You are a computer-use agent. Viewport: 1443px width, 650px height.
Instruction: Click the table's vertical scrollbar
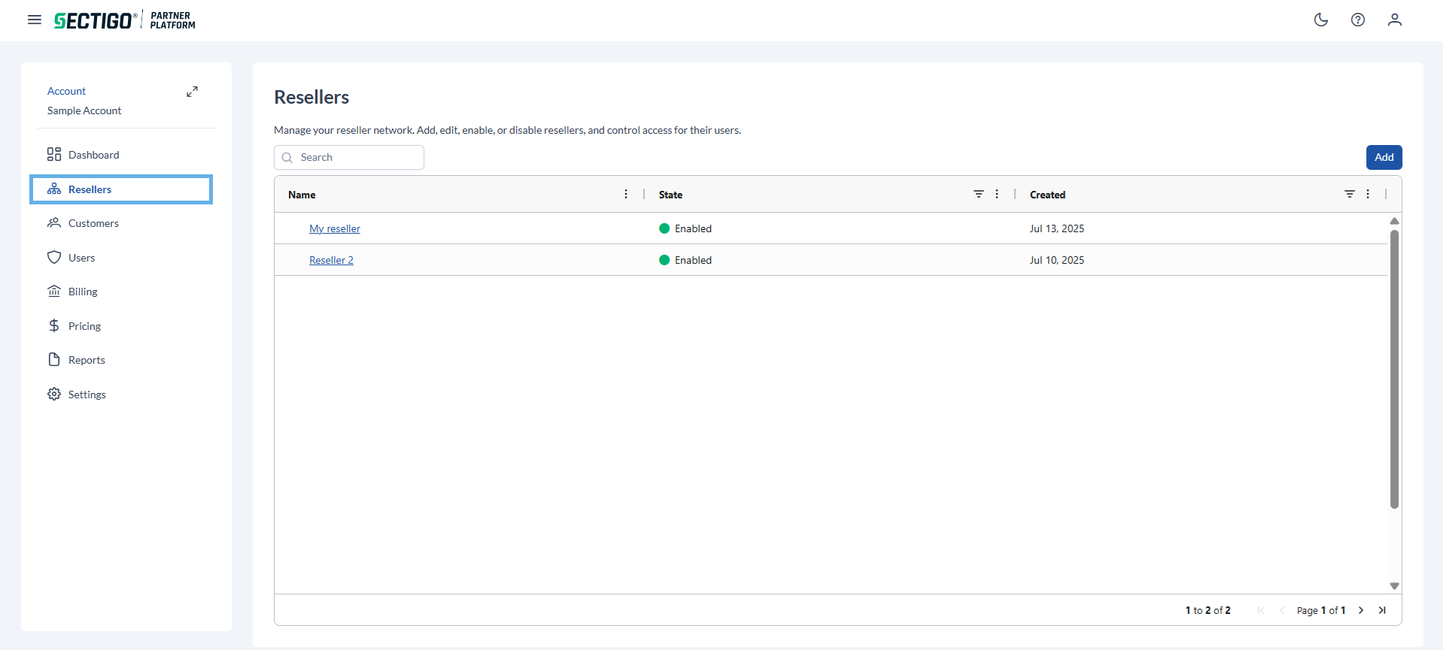click(1394, 368)
